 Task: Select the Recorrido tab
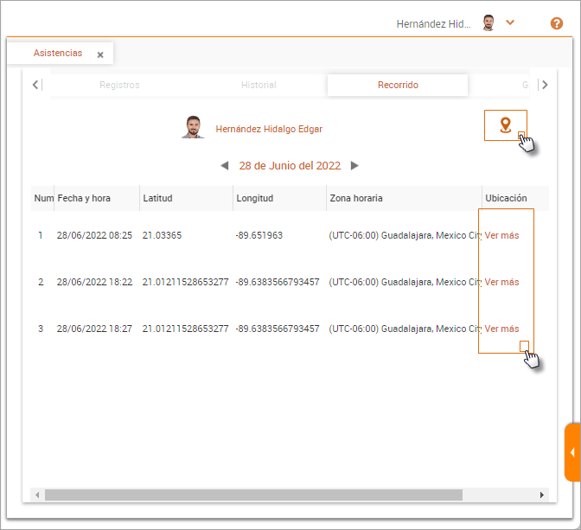pyautogui.click(x=398, y=86)
